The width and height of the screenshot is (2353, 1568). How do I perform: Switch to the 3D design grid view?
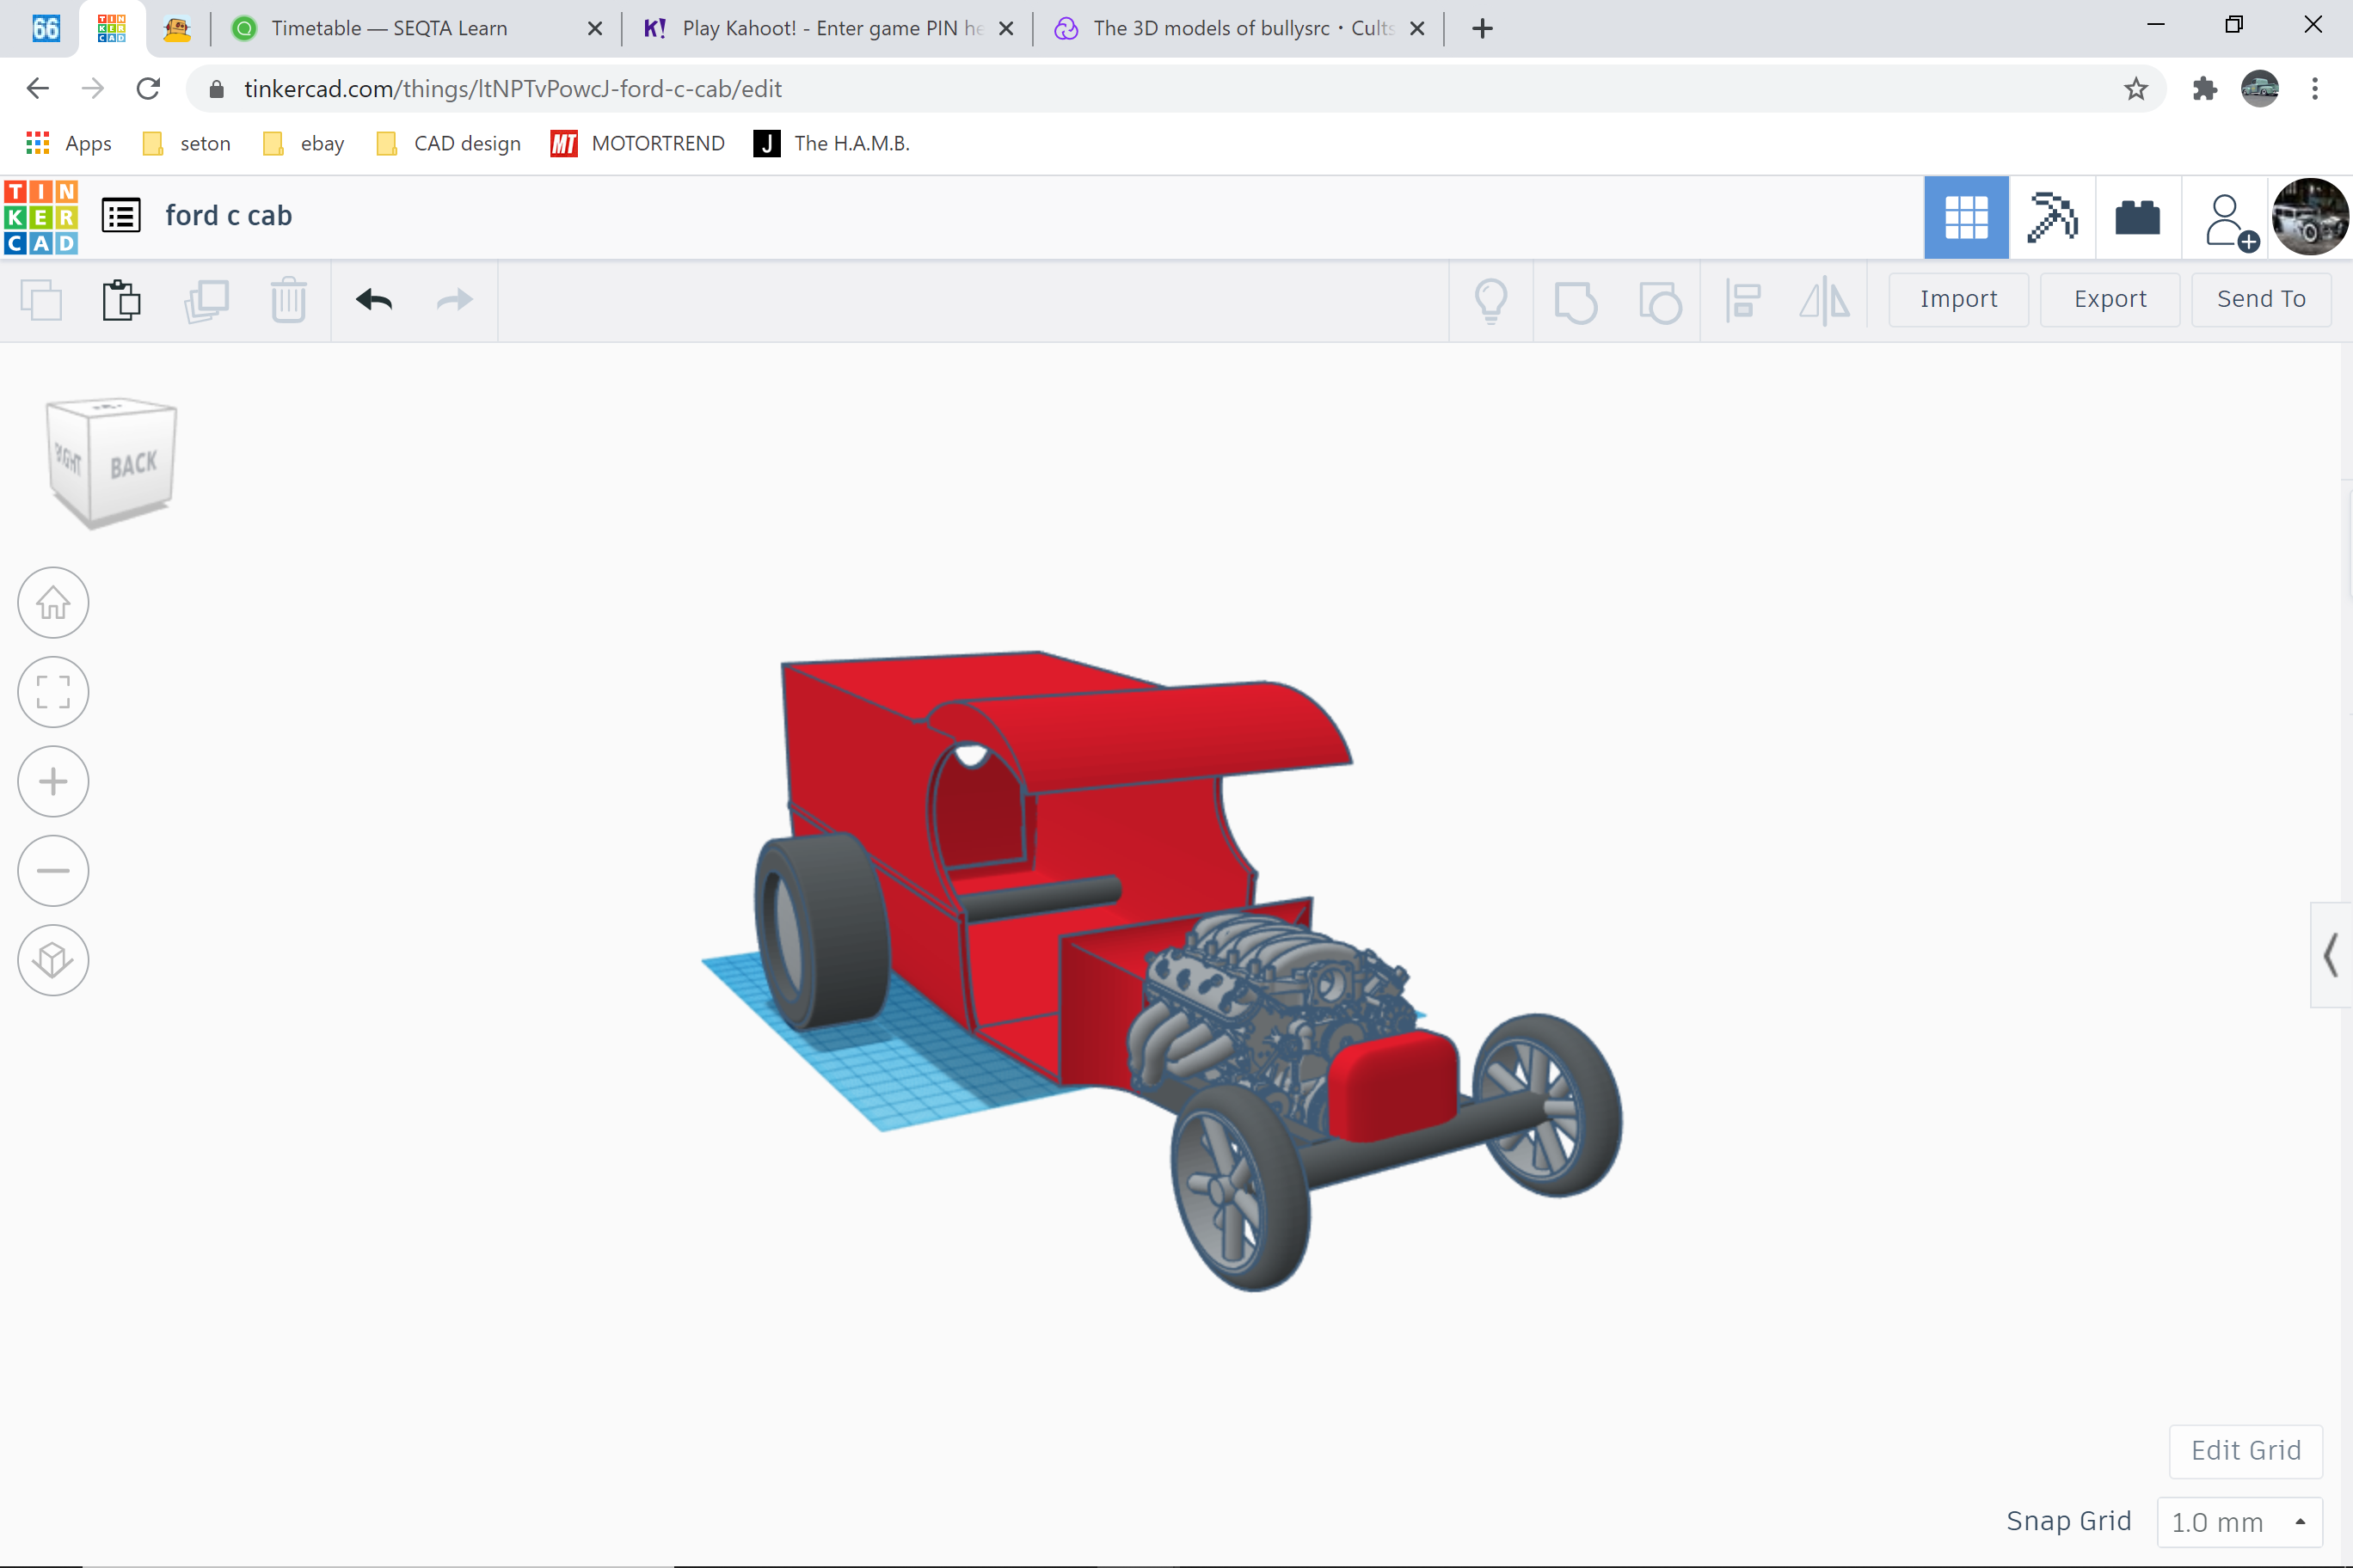(x=1966, y=217)
